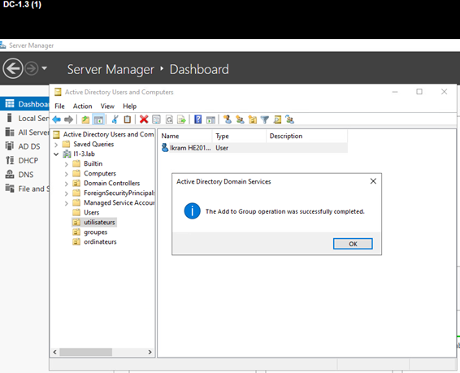Click tree pane scrollbar right arrow
The height and width of the screenshot is (373, 460).
pyautogui.click(x=150, y=352)
